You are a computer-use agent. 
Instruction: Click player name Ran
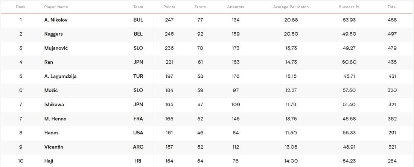[x=49, y=62]
